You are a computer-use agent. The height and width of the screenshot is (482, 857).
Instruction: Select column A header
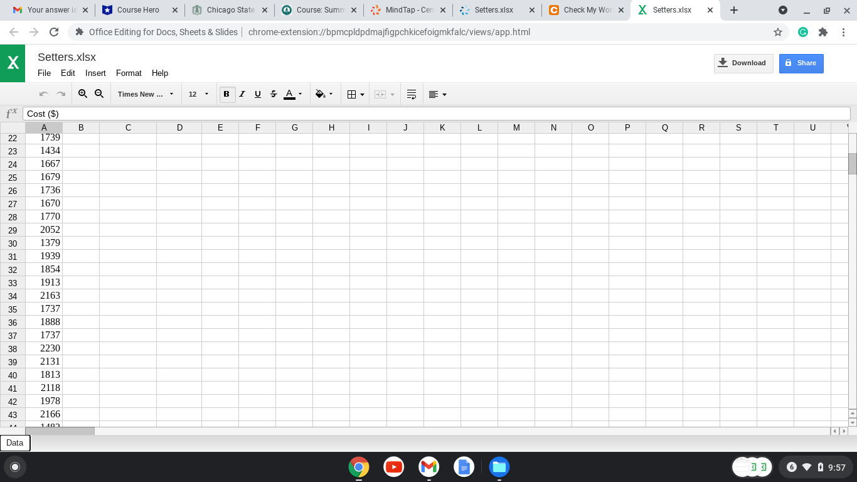click(44, 127)
